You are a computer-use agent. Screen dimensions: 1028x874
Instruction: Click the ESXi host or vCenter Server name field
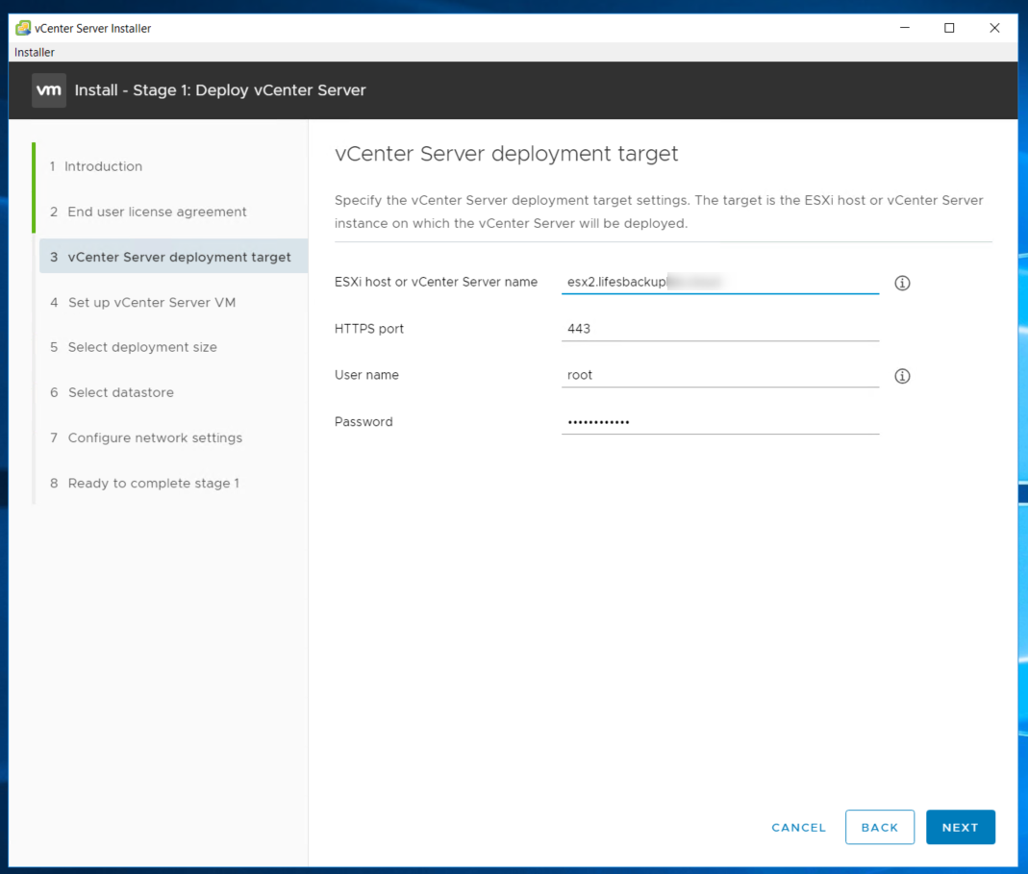pyautogui.click(x=719, y=282)
